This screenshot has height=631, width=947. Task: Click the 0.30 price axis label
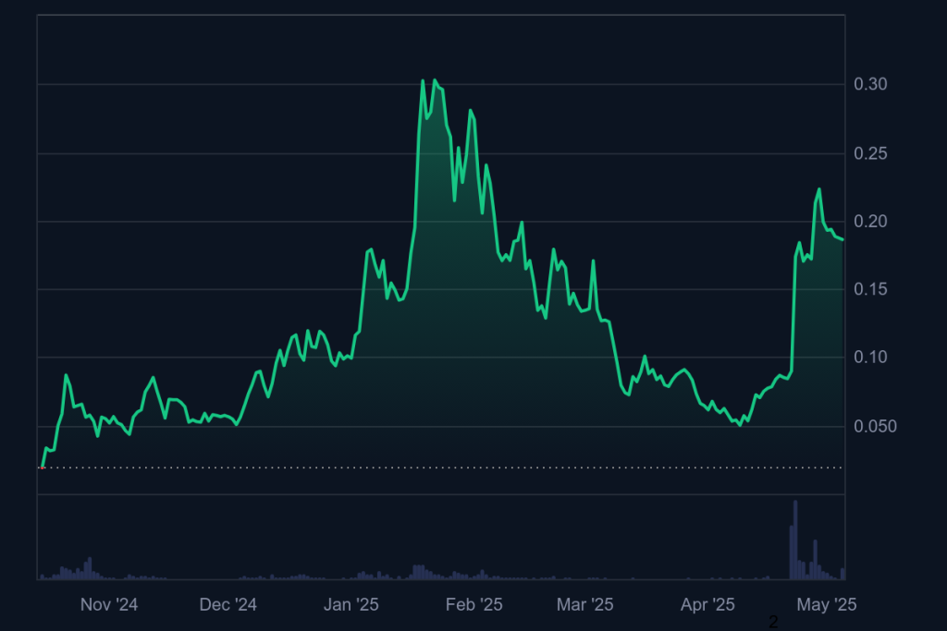[x=870, y=84]
